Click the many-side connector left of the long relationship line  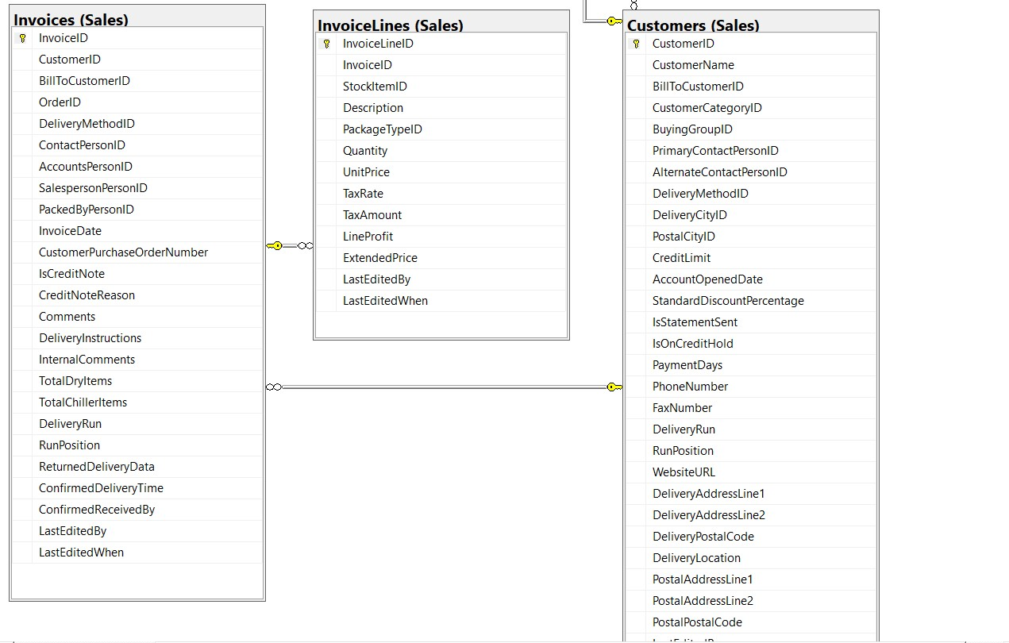click(x=275, y=387)
